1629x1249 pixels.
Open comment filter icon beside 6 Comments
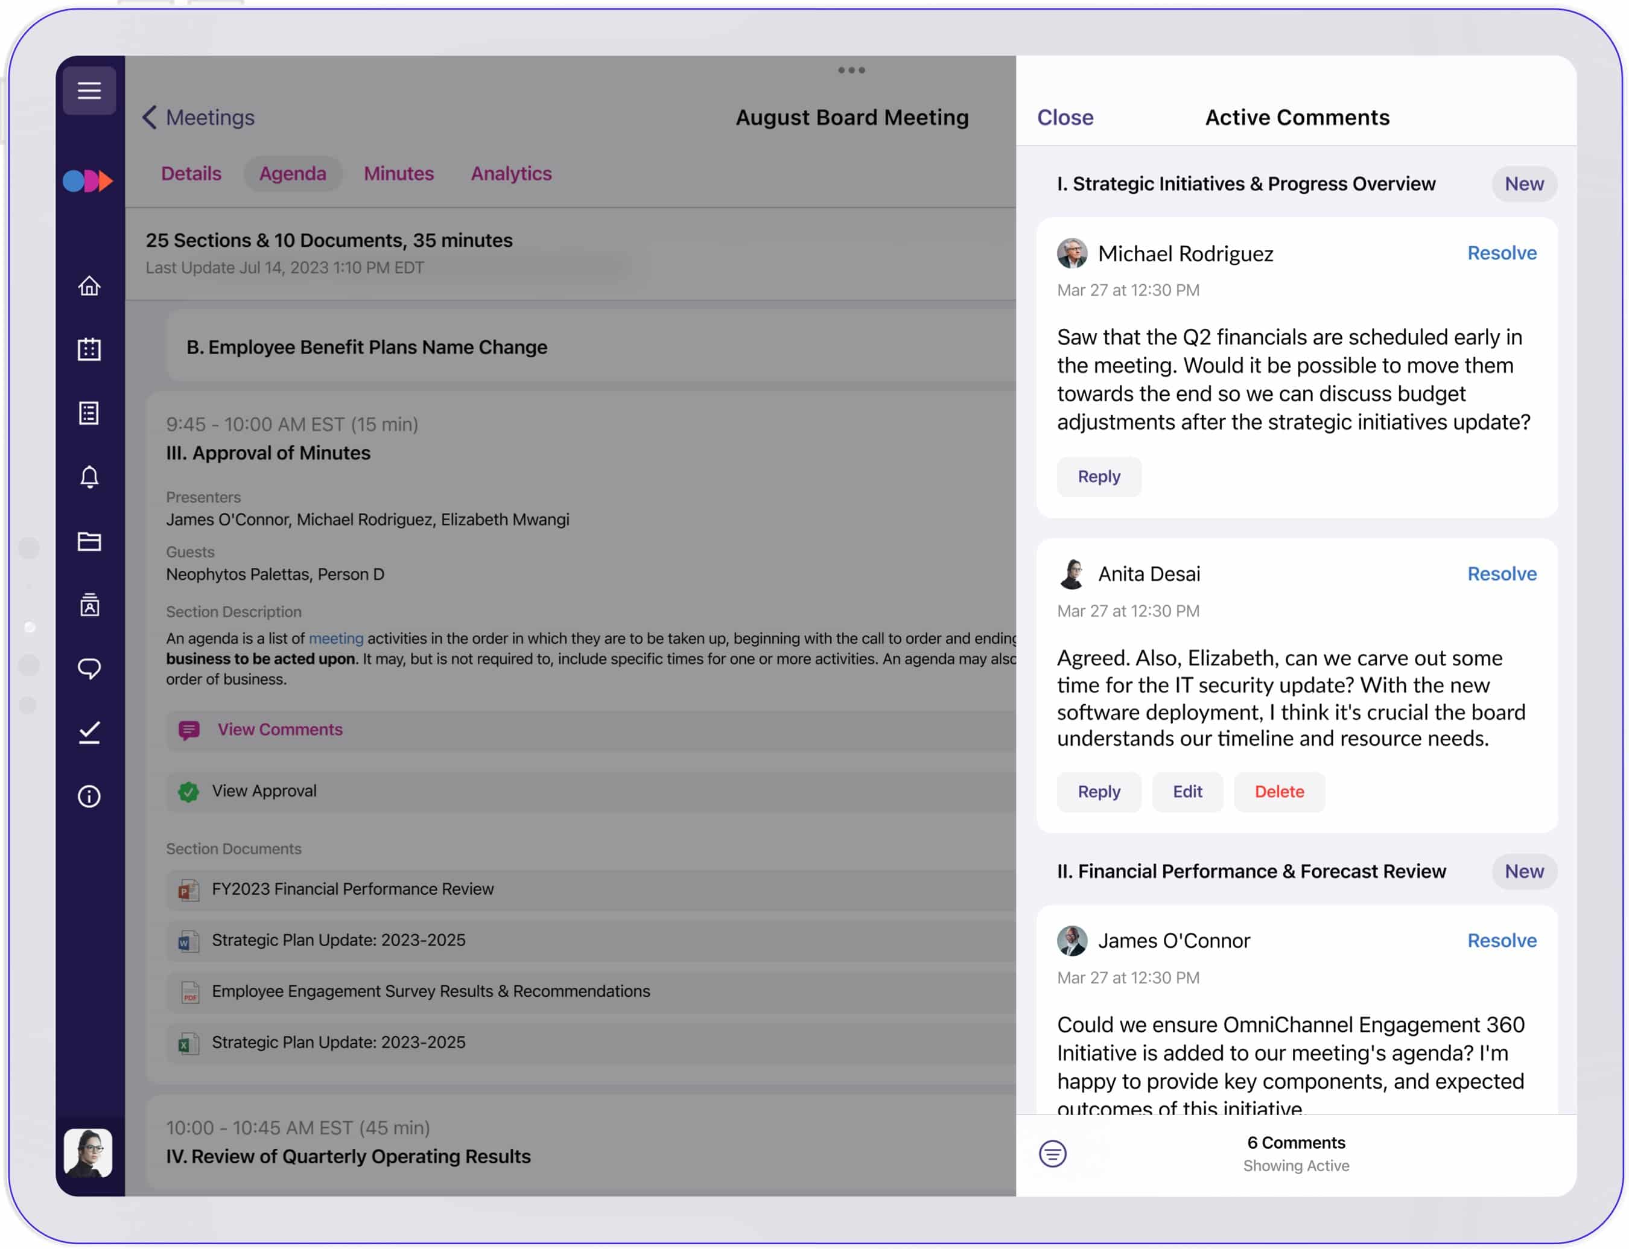(x=1052, y=1154)
